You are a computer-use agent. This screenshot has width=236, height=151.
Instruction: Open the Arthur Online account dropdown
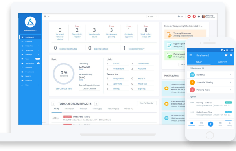[30, 31]
